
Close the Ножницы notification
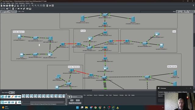coord(191,88)
